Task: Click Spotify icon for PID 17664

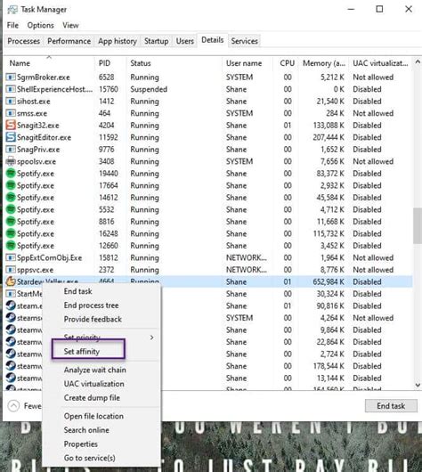Action: [11, 185]
